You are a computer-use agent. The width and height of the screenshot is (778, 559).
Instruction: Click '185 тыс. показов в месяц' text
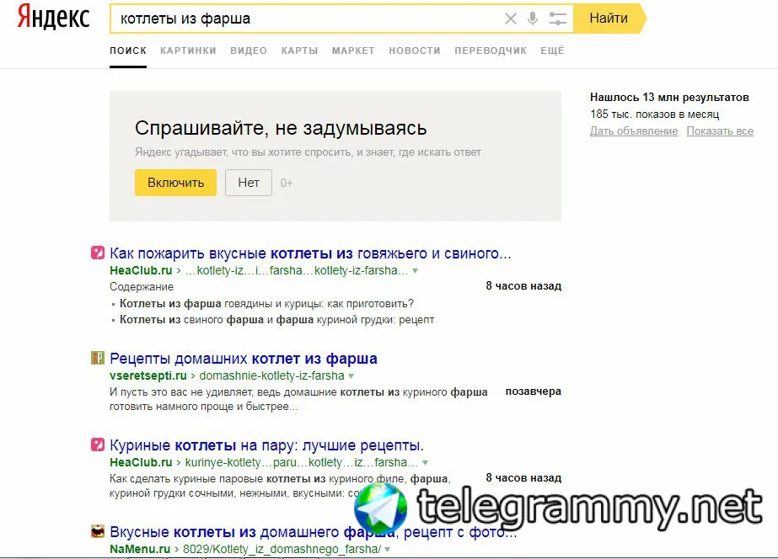[x=654, y=114]
